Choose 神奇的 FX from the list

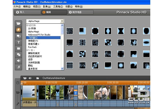pos(33,41)
